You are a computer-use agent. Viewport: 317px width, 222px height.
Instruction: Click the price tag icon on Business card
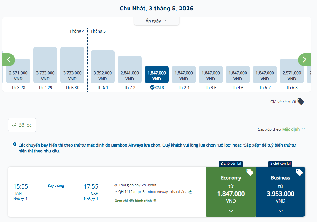[299, 172]
